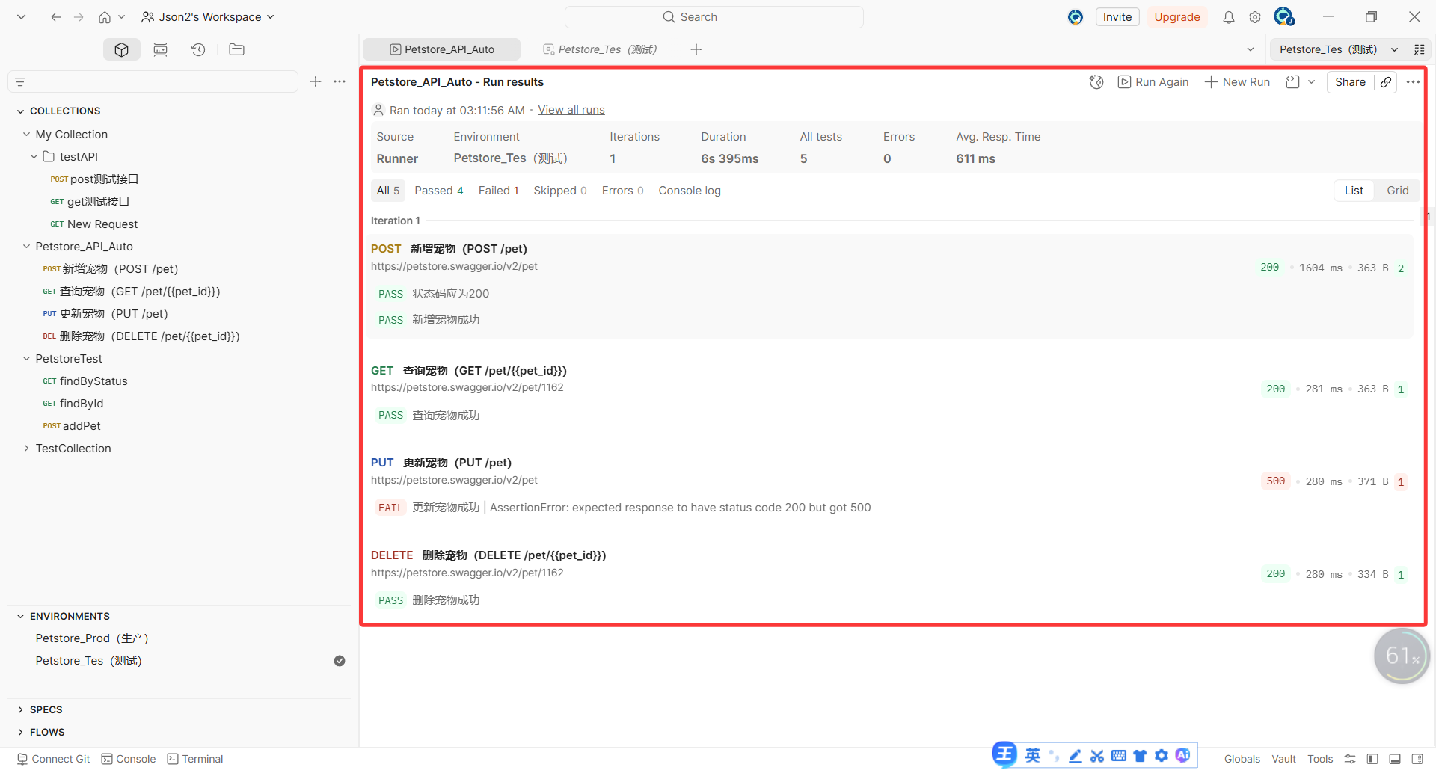This screenshot has height=770, width=1436.
Task: Click the run performance icon beside Run Again
Action: click(1096, 82)
